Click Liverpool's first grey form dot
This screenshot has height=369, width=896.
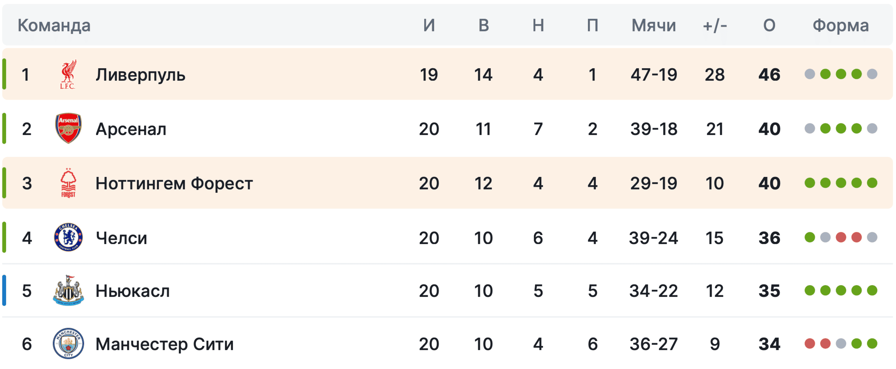click(x=810, y=74)
